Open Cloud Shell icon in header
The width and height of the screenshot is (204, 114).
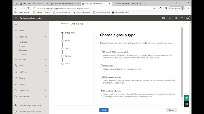[163, 18]
